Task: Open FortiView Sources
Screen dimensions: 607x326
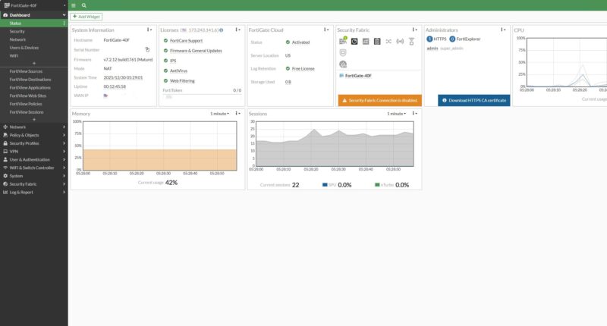Action: coord(33,71)
